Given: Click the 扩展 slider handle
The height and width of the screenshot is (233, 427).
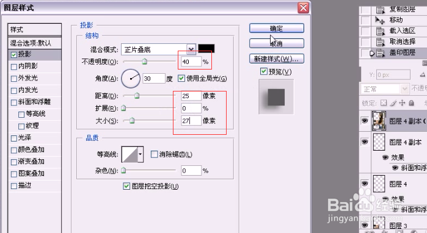Looking at the screenshot, I should [123, 108].
